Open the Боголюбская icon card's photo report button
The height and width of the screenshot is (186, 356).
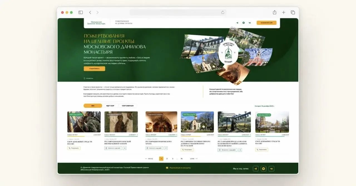pyautogui.click(x=113, y=148)
